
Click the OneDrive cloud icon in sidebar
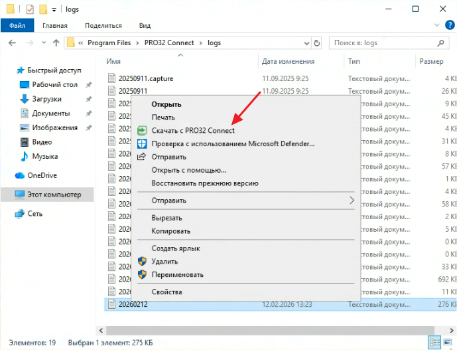pyautogui.click(x=20, y=175)
